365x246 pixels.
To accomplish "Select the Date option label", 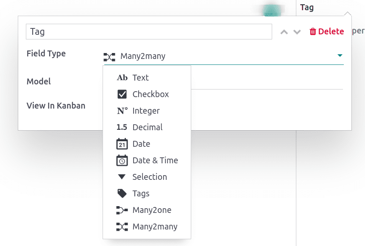I will click(x=141, y=144).
